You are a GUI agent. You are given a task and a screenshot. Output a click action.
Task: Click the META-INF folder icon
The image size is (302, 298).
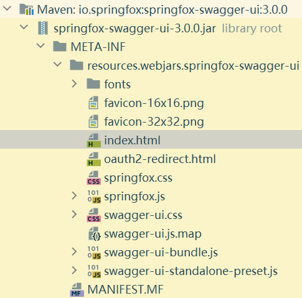coord(60,46)
